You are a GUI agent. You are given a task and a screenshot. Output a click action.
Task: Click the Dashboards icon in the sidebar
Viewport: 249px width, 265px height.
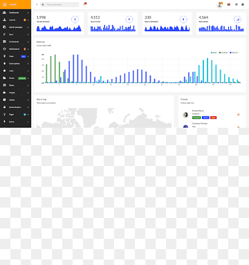coord(4,12)
